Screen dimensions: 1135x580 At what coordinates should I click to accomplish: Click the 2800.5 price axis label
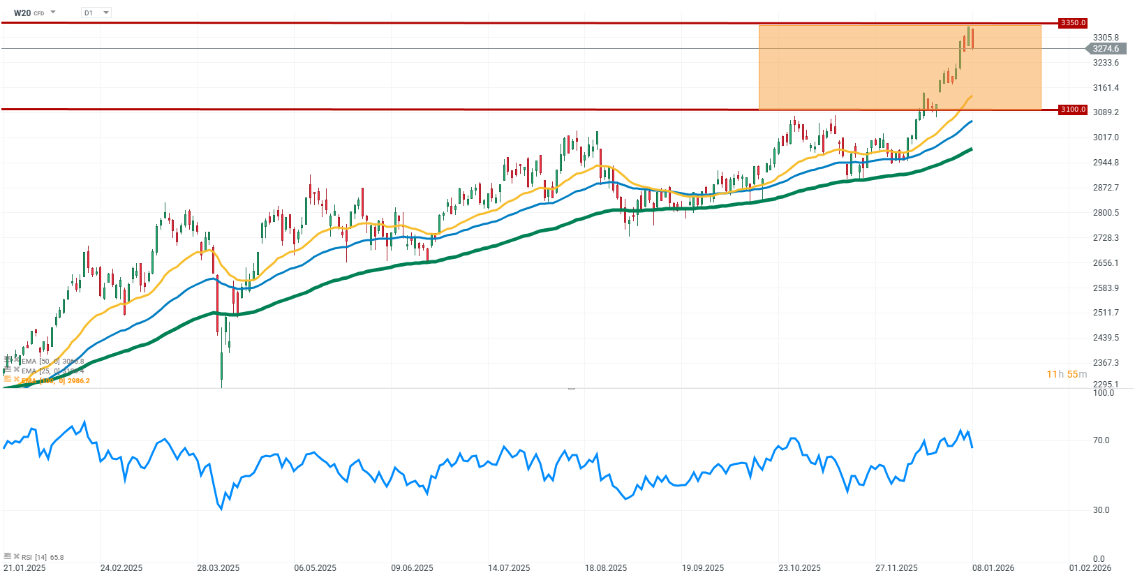pyautogui.click(x=1106, y=213)
